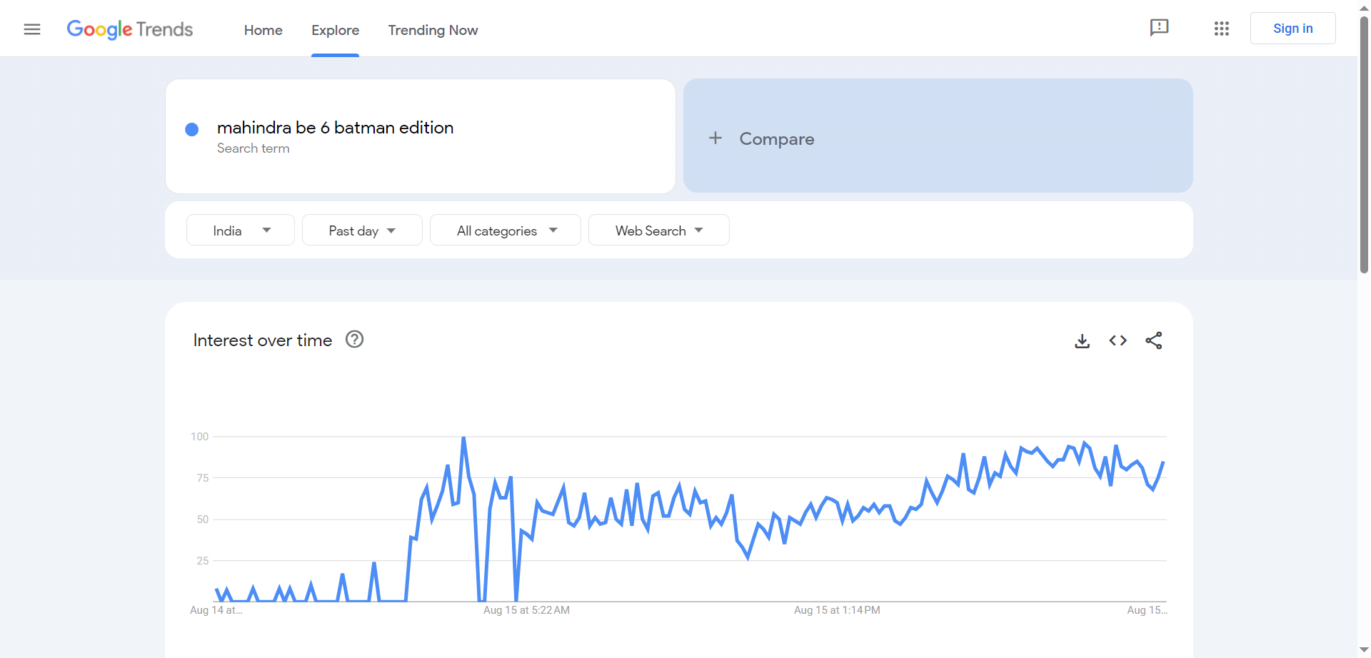
Task: Open the Google apps grid
Action: coord(1221,29)
